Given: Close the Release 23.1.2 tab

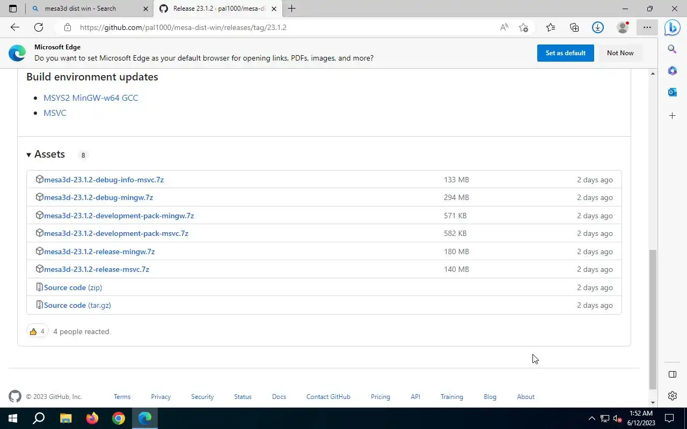Looking at the screenshot, I should (x=274, y=9).
